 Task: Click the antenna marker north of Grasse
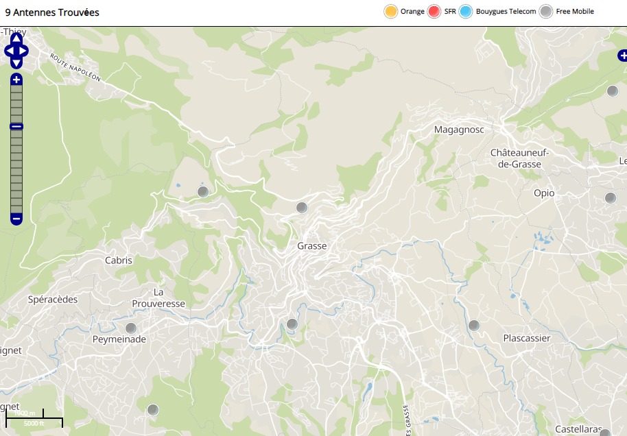click(302, 208)
